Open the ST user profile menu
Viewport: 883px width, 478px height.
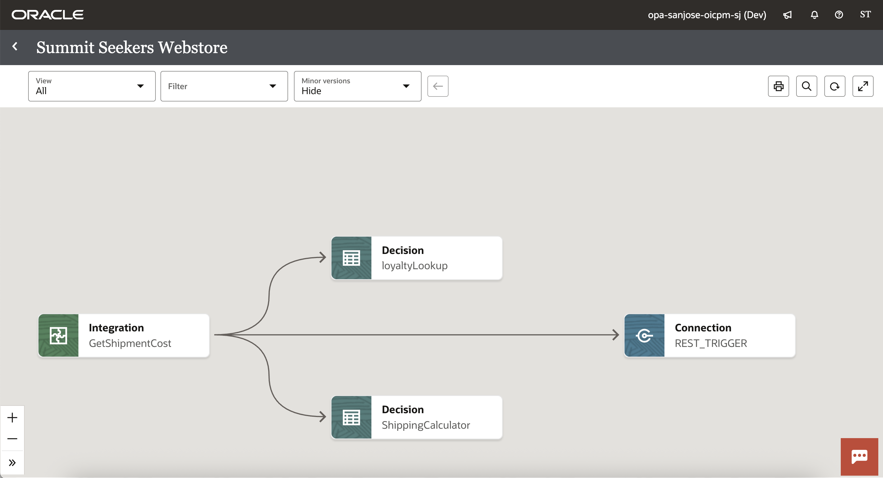[x=865, y=15]
